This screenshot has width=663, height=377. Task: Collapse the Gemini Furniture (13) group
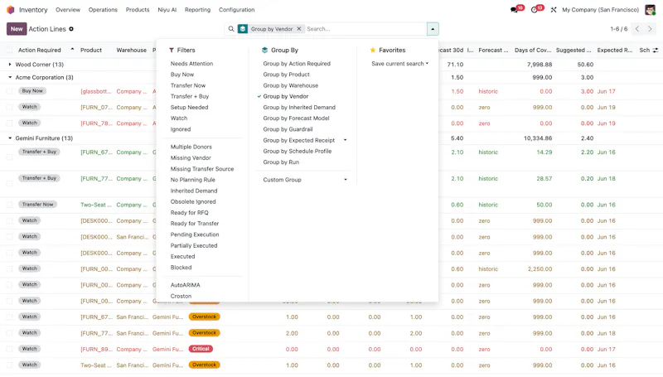[x=10, y=138]
